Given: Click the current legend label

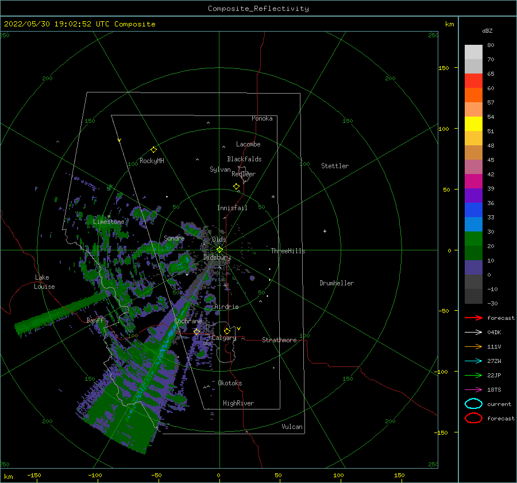Looking at the screenshot, I should point(499,404).
